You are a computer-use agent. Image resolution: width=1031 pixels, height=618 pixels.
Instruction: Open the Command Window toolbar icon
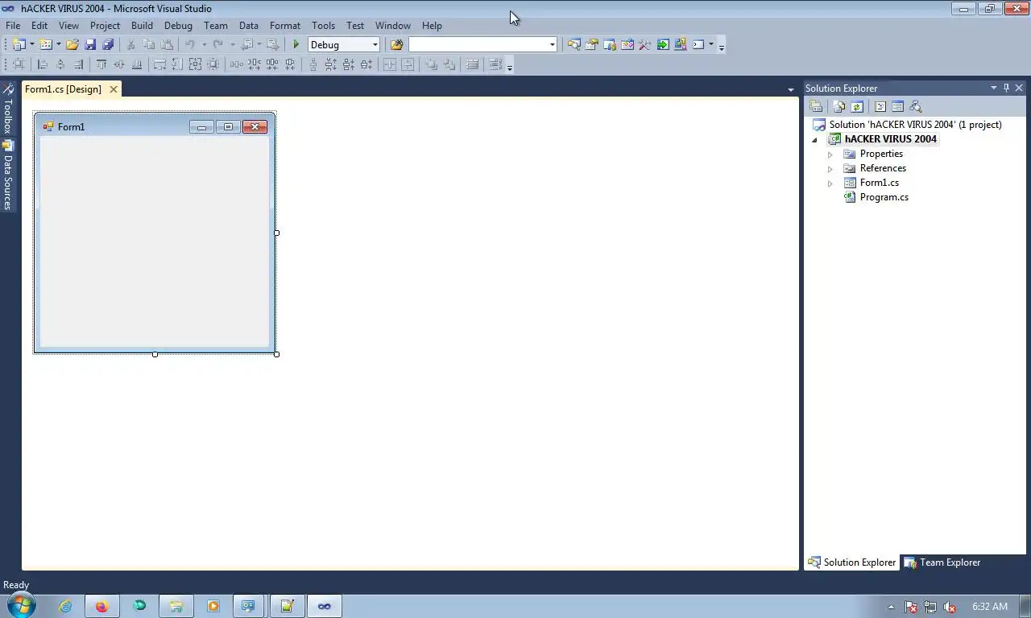[x=698, y=45]
